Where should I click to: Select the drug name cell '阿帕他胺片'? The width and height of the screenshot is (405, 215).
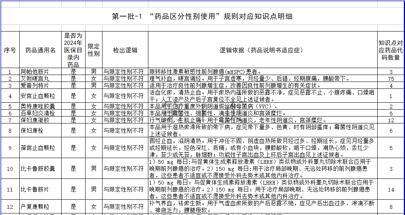tap(40, 72)
